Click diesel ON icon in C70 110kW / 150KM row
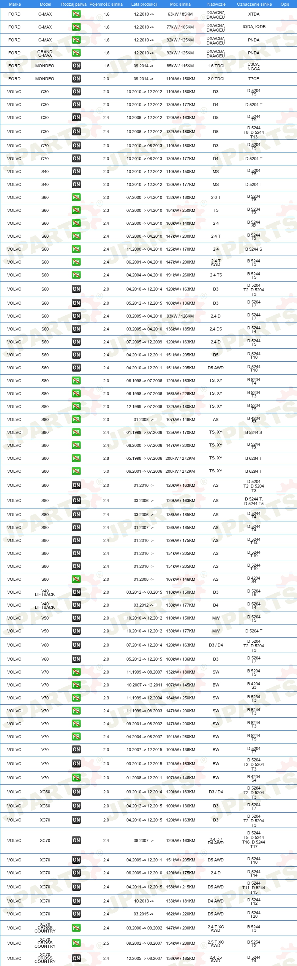 coord(76,146)
